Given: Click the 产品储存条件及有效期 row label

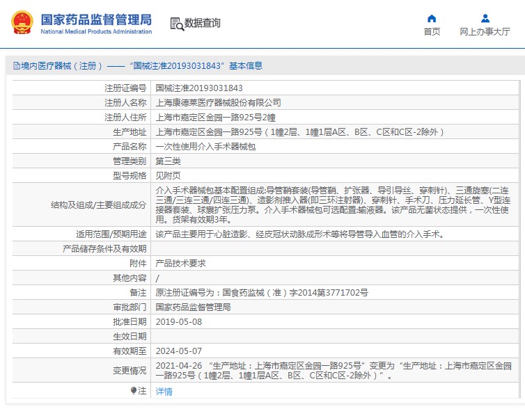Looking at the screenshot, I should pos(104,249).
